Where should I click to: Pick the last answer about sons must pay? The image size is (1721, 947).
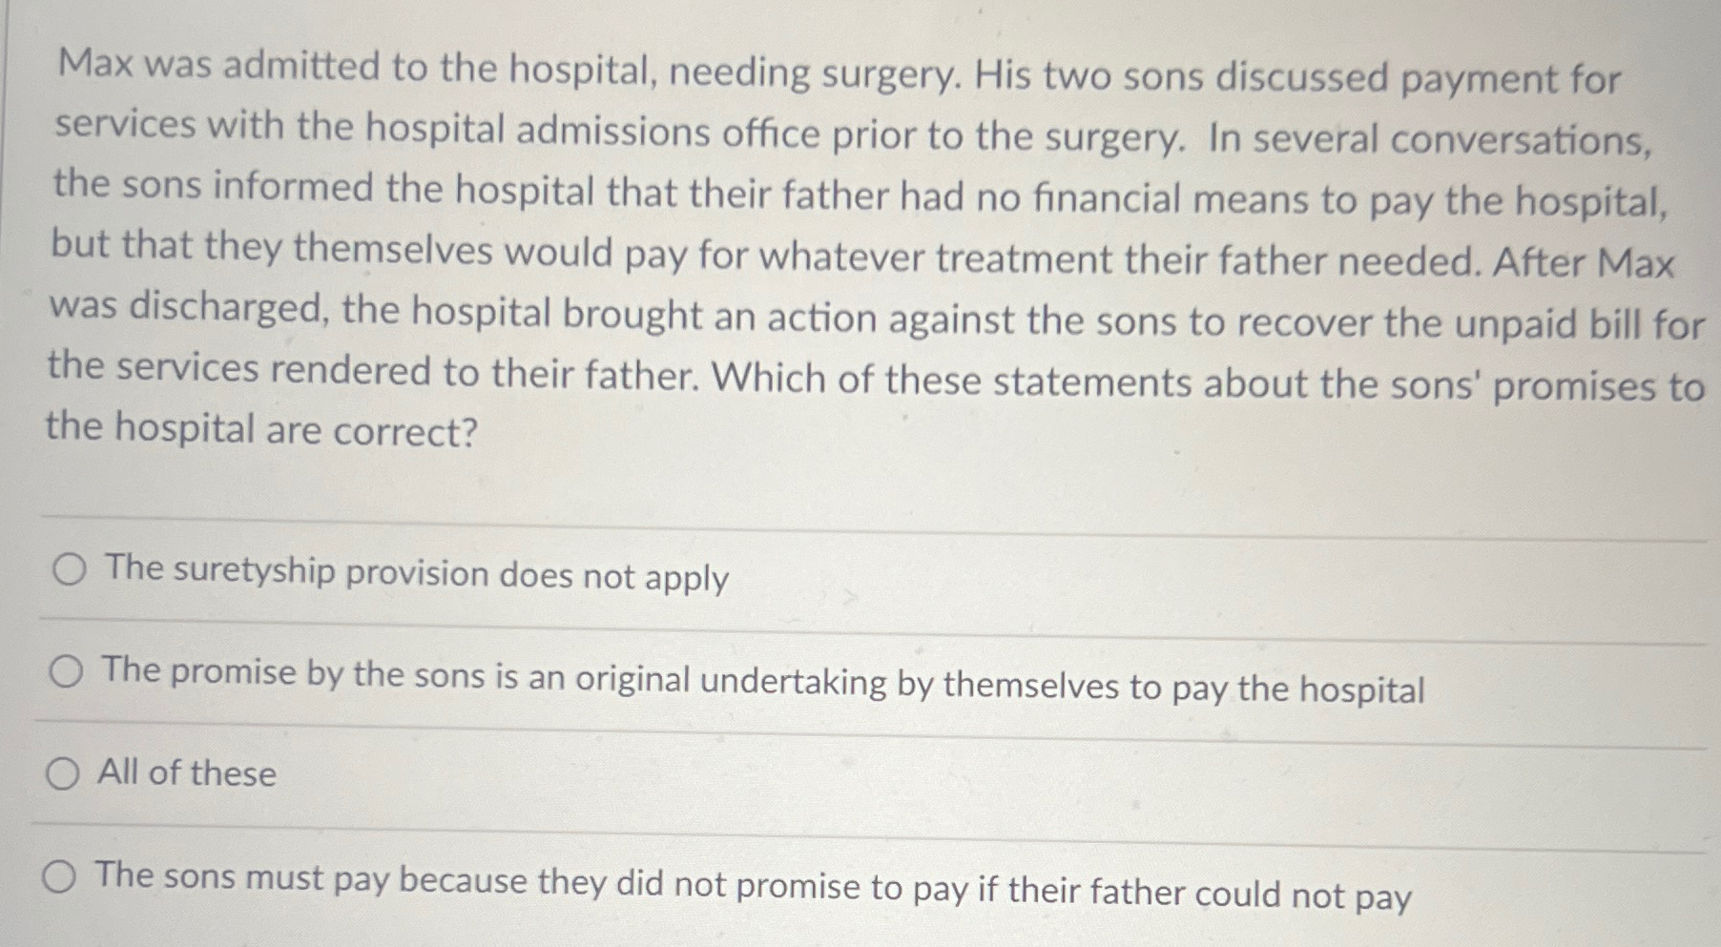click(x=61, y=877)
